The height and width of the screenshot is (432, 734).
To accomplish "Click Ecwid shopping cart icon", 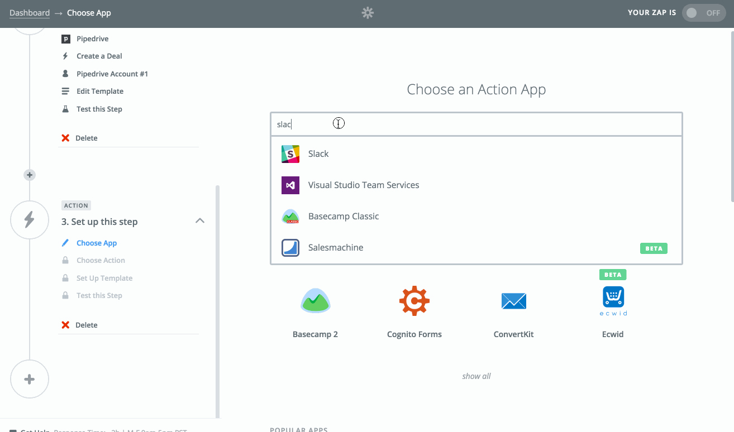I will [x=613, y=297].
